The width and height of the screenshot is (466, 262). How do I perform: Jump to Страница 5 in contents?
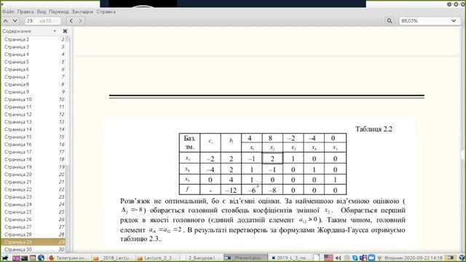pyautogui.click(x=33, y=62)
